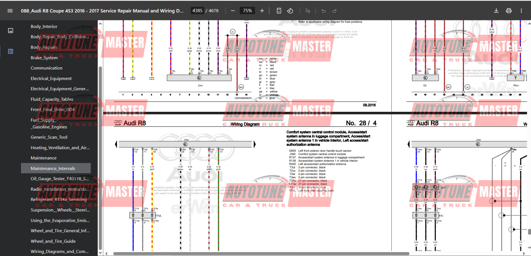The width and height of the screenshot is (531, 256).
Task: Open Wiring_Diagrams_and_Com... bookmark
Action: click(x=59, y=251)
